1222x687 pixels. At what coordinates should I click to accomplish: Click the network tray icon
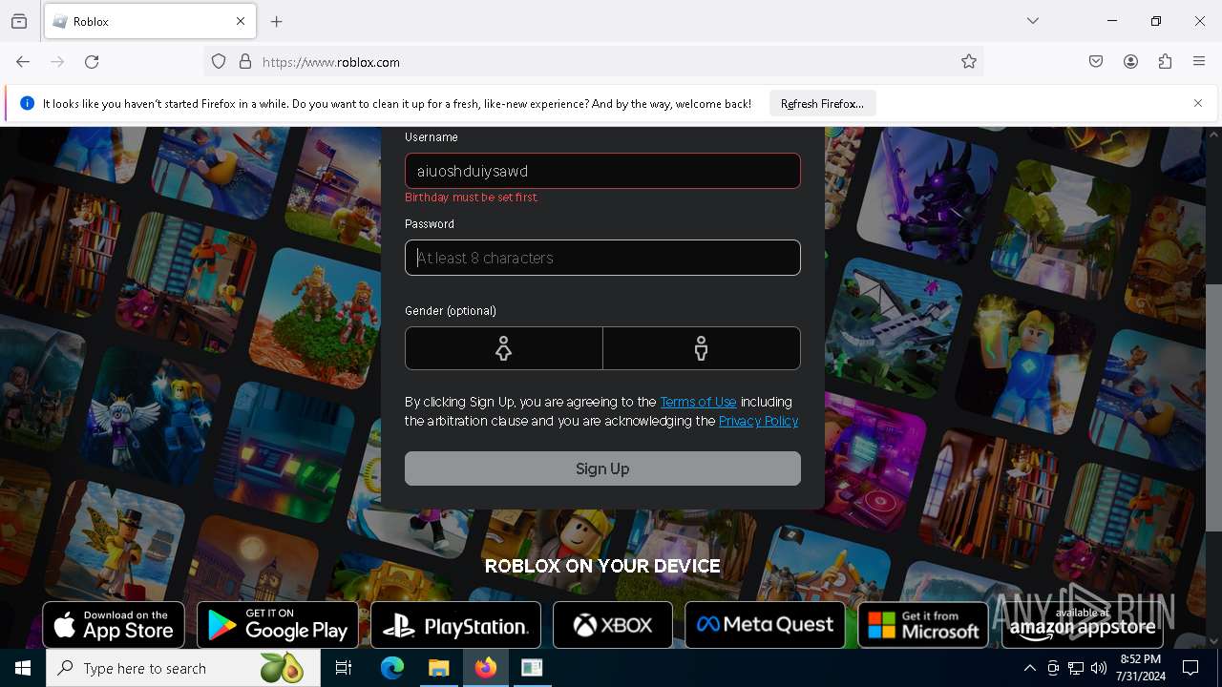1076,668
